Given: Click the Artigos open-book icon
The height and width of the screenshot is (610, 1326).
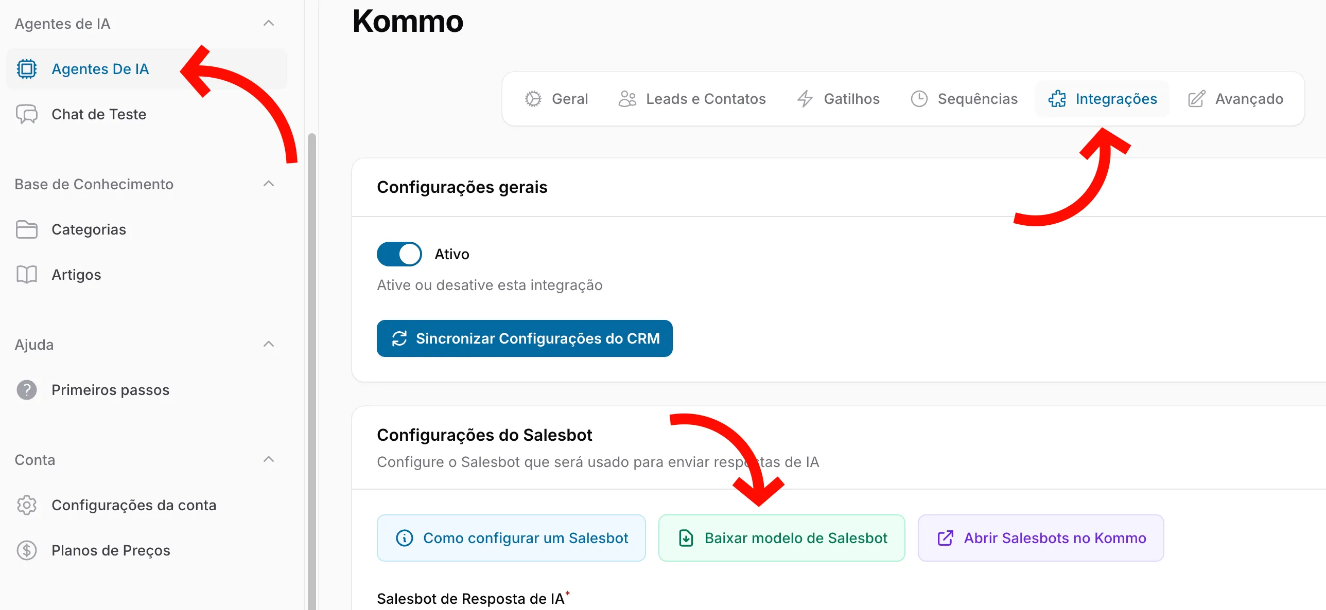Looking at the screenshot, I should [27, 275].
